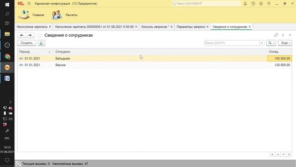Click the 100 000,00 salary cell
Viewport: 296px width, 167px height.
(279, 58)
